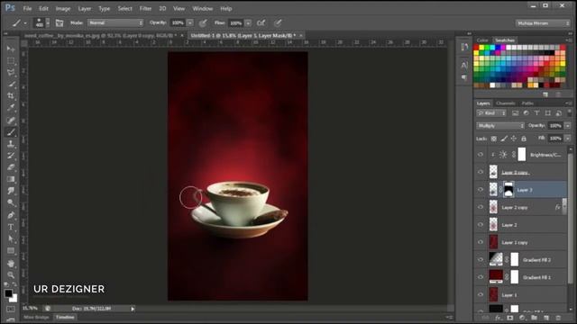This screenshot has height=324, width=577.
Task: Select the Healing Brush tool
Action: pyautogui.click(x=11, y=120)
